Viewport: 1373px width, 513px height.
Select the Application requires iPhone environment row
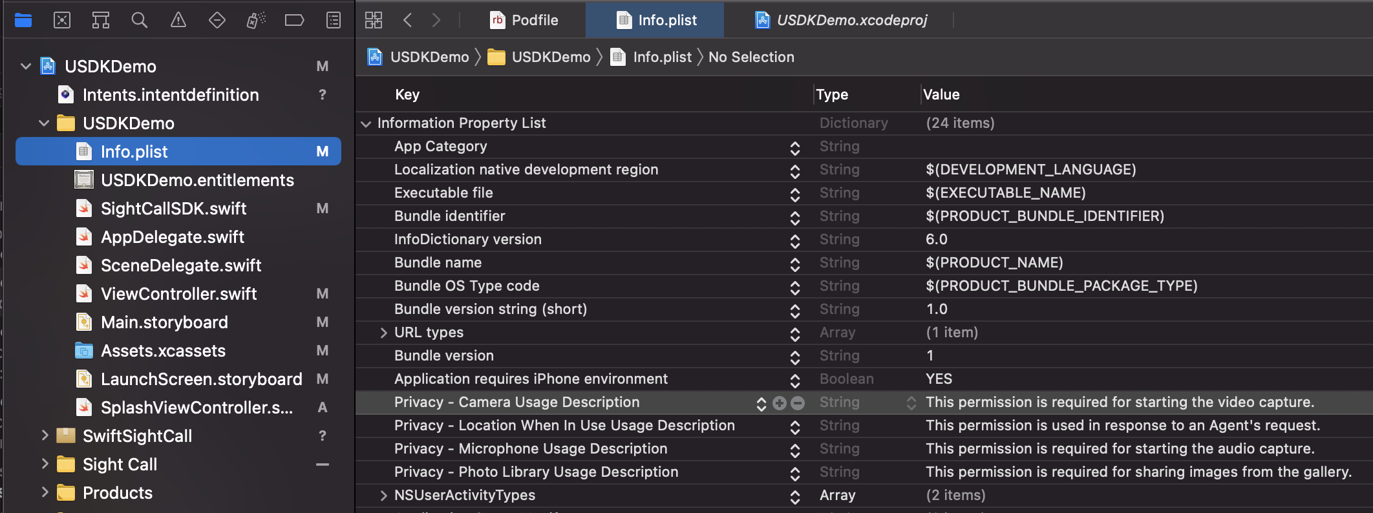[864, 379]
